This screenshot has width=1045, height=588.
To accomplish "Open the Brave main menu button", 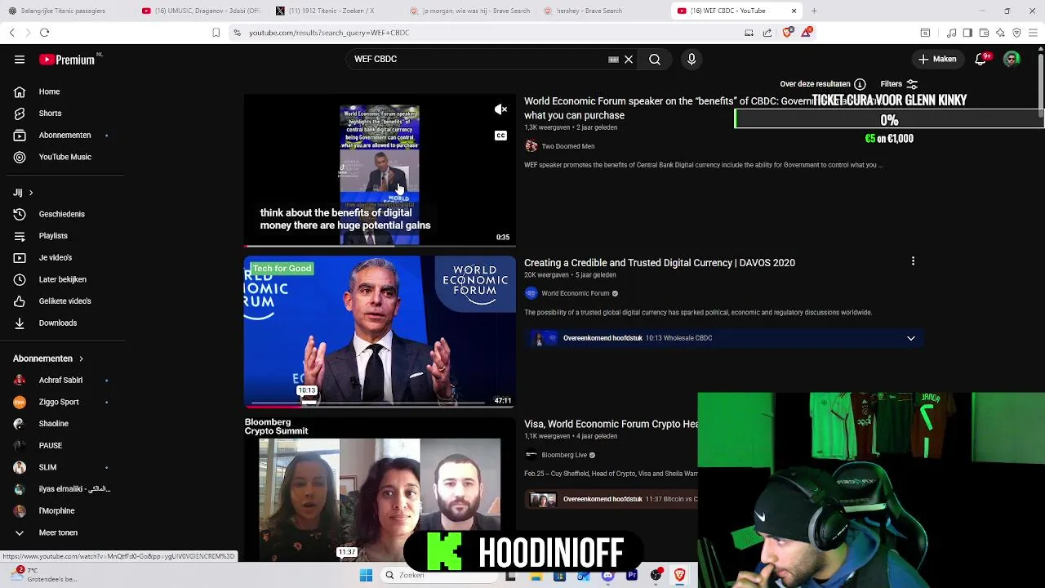I will (x=1034, y=33).
